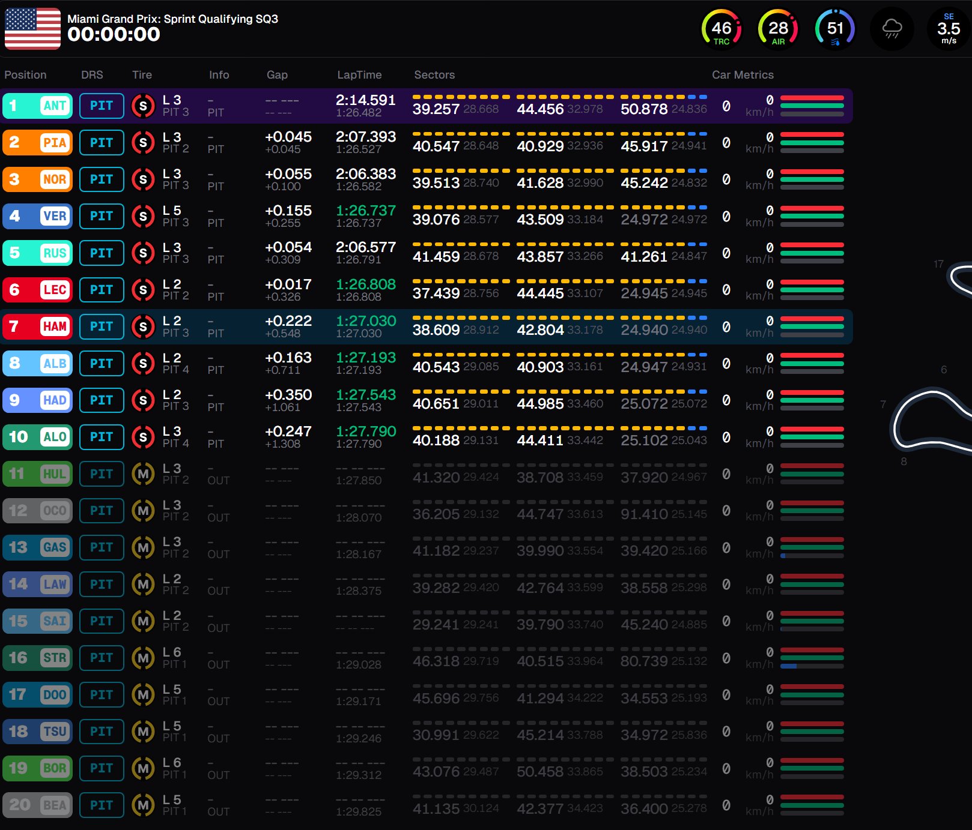972x830 pixels.
Task: Click the PIT status box for LEC
Action: click(x=102, y=290)
